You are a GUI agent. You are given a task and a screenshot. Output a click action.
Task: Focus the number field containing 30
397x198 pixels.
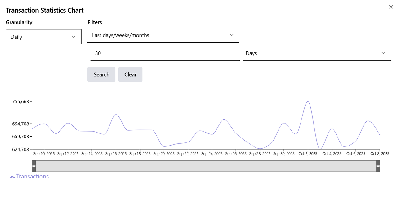[x=165, y=53]
